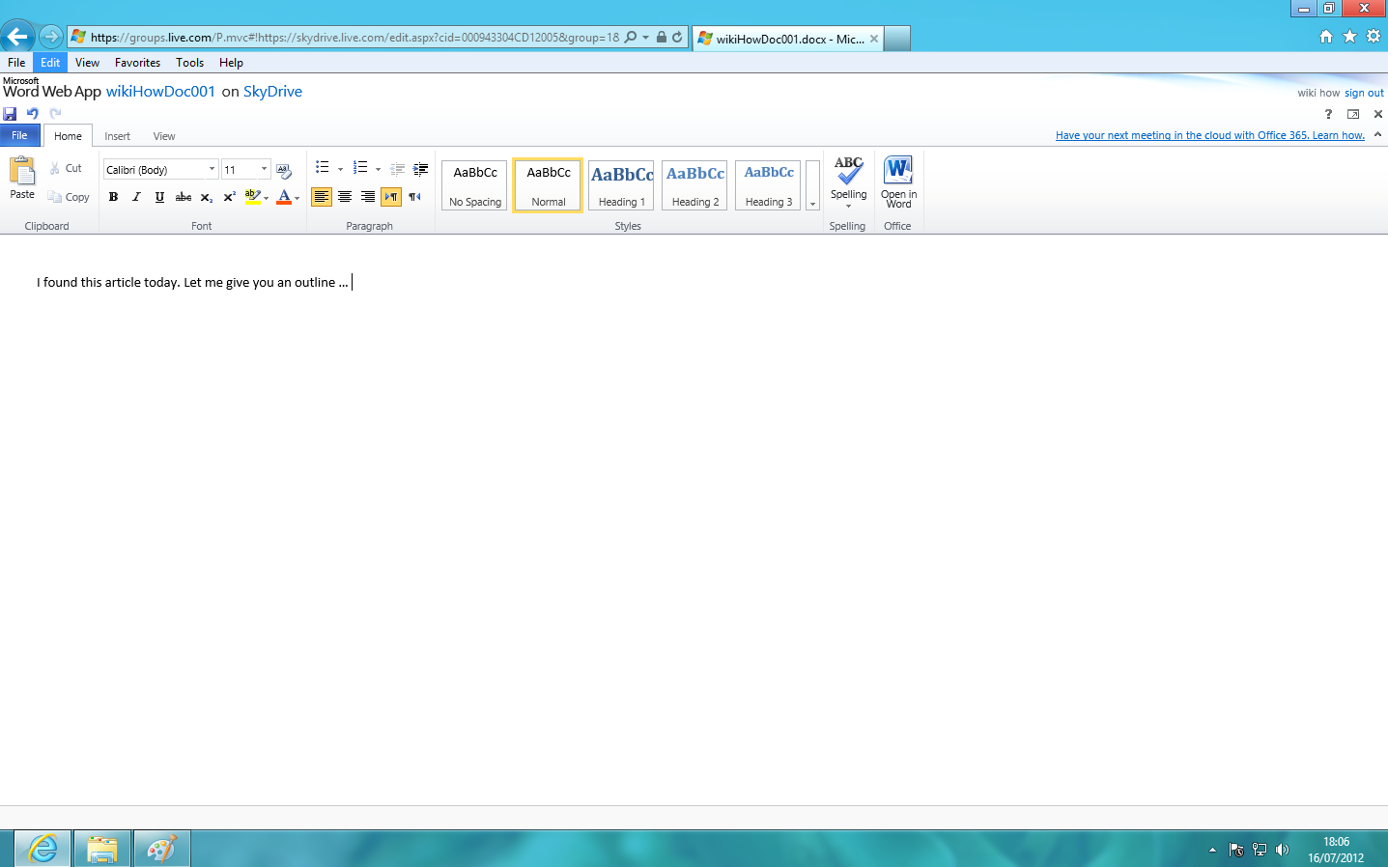
Task: Copy the selected text
Action: [x=69, y=197]
